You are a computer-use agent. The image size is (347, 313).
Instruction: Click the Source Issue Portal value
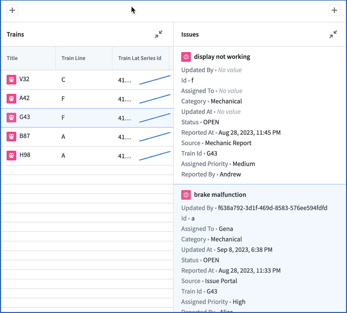(221, 281)
